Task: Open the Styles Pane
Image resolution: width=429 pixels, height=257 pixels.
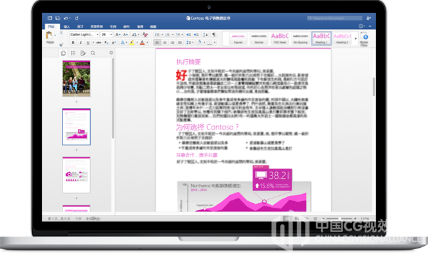Action: [364, 39]
